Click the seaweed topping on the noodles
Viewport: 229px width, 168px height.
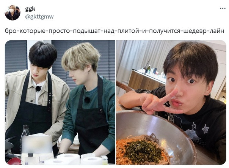point(143,150)
